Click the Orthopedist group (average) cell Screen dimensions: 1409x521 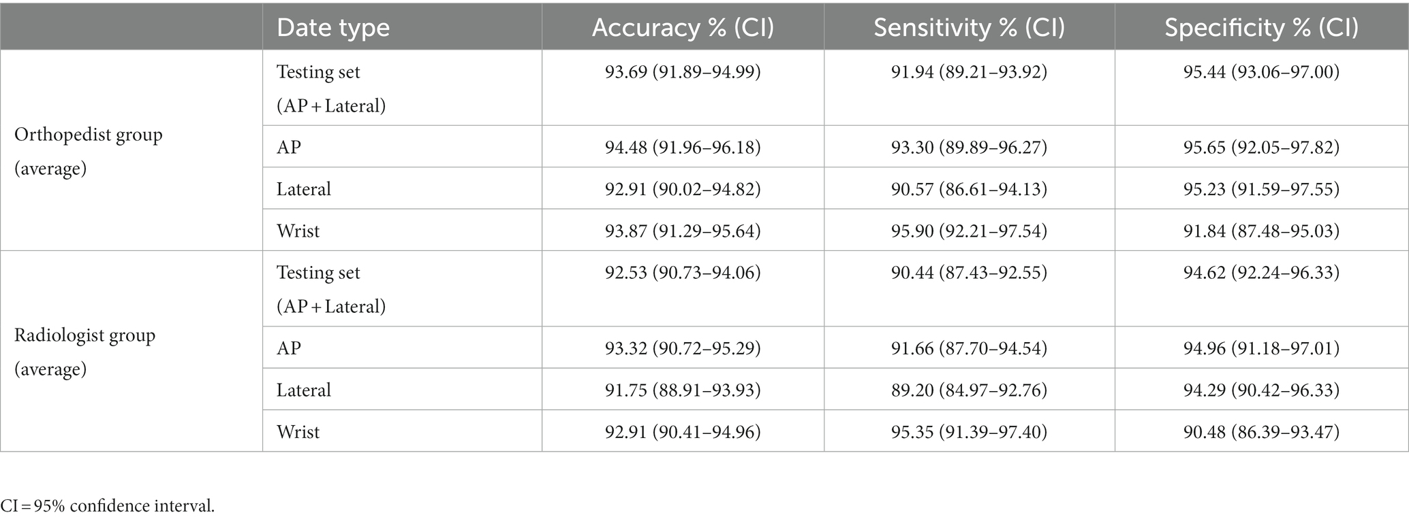[x=89, y=151]
